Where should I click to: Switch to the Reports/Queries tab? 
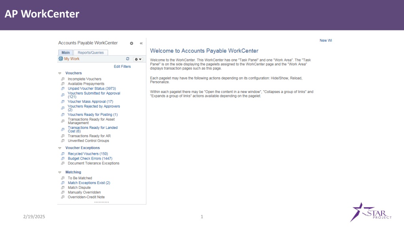(91, 52)
